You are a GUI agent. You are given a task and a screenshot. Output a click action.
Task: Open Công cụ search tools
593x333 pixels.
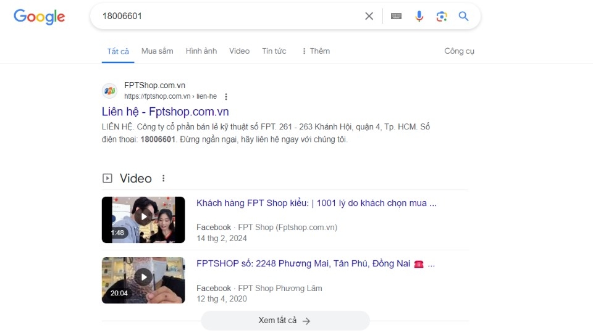click(x=459, y=51)
